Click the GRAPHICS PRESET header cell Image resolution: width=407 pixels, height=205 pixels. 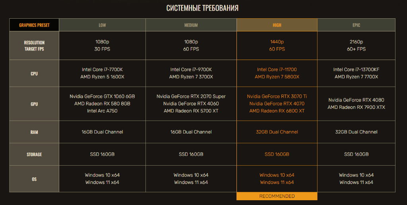pos(34,25)
